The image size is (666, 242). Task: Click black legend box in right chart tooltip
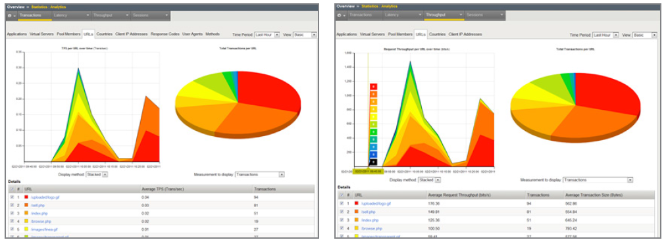coord(373,162)
